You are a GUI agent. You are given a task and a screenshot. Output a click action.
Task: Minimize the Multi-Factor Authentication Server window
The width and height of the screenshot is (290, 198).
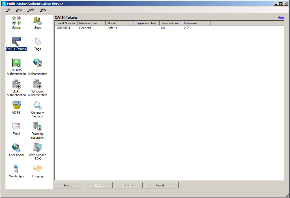pyautogui.click(x=276, y=3)
